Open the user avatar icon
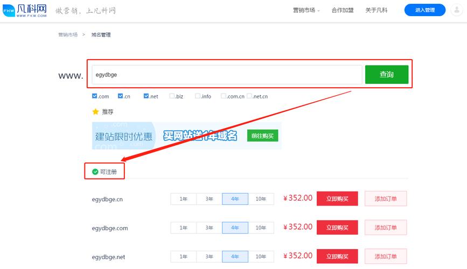Image resolution: width=467 pixels, height=269 pixels. 457,10
